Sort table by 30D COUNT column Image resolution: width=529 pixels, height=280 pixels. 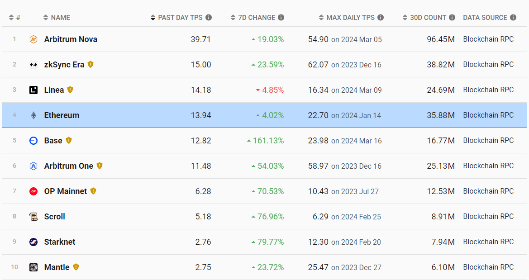(424, 18)
